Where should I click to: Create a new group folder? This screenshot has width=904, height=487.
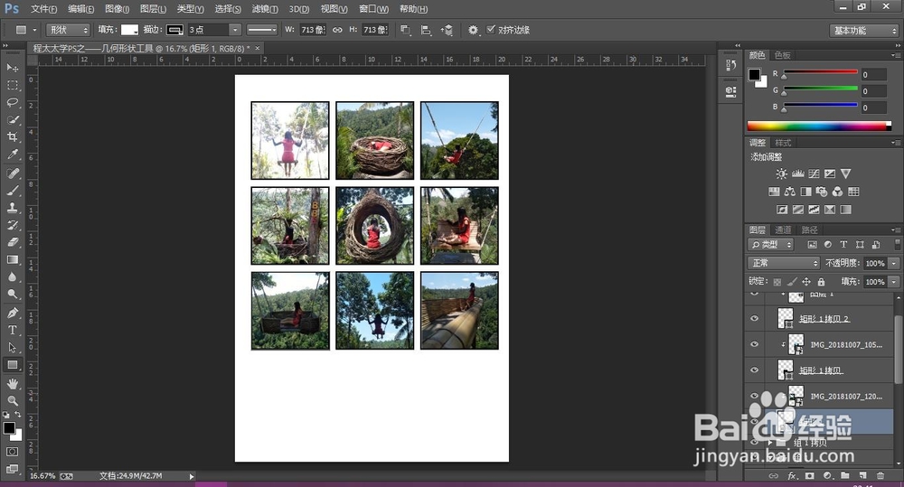coord(845,476)
